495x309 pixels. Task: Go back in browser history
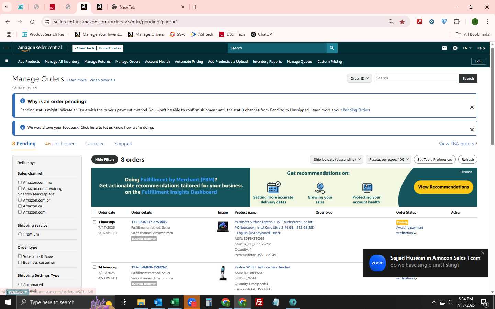coord(8,22)
